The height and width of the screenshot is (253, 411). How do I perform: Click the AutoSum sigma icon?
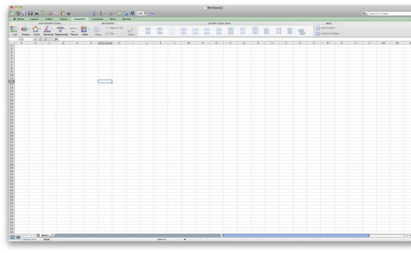pos(94,13)
